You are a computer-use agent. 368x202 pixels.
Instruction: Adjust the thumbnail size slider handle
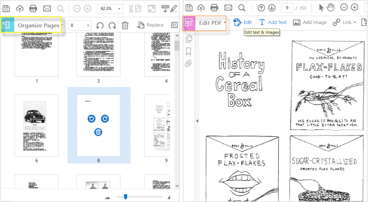coord(125,196)
